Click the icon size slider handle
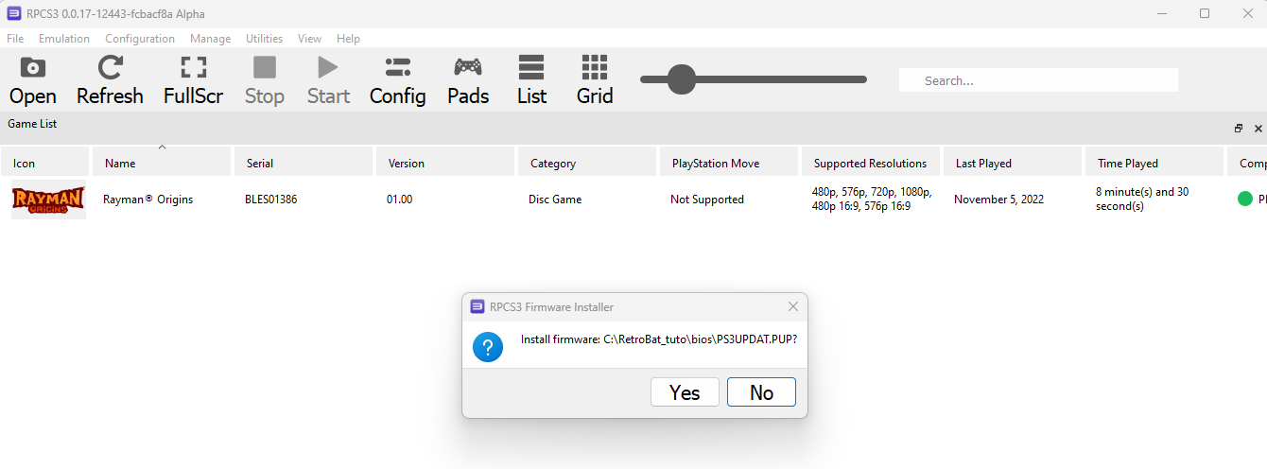The width and height of the screenshot is (1267, 469). [681, 79]
